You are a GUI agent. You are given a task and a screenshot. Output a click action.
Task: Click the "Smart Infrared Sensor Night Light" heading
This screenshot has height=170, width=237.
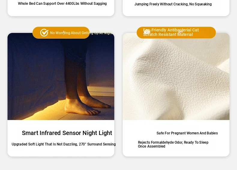click(67, 133)
